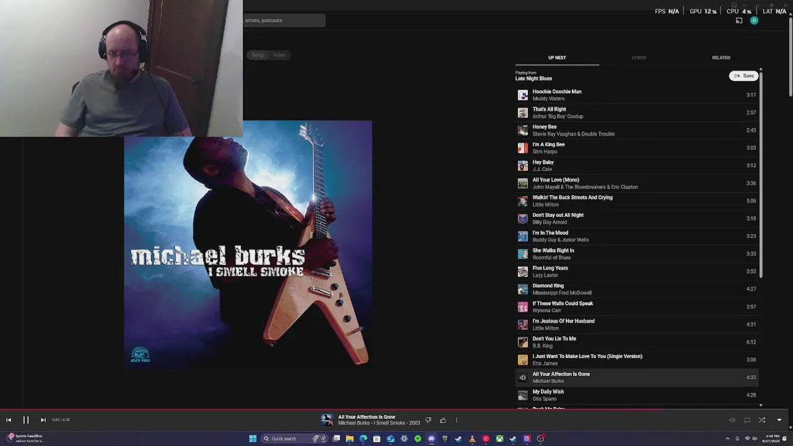Play I'm A King Bee
This screenshot has width=793, height=446.
coord(636,148)
